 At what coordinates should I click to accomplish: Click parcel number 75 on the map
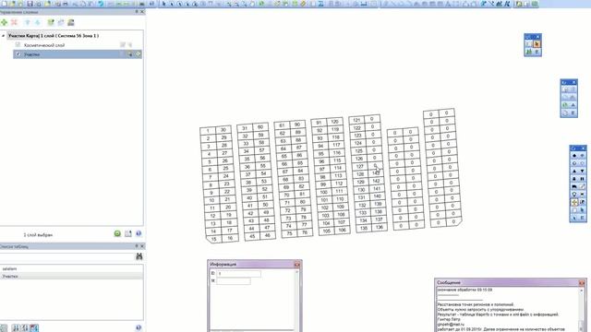[x=289, y=233]
